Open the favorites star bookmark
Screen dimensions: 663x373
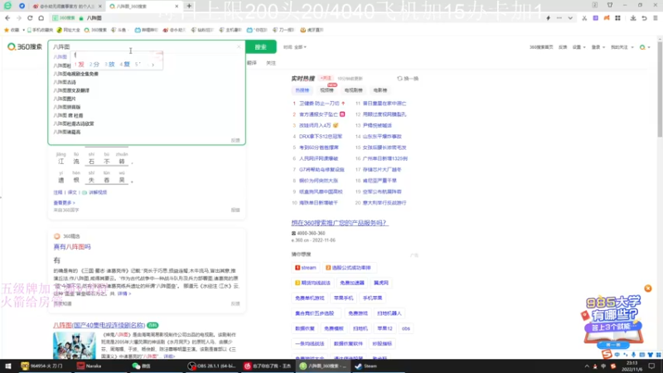pos(12,30)
